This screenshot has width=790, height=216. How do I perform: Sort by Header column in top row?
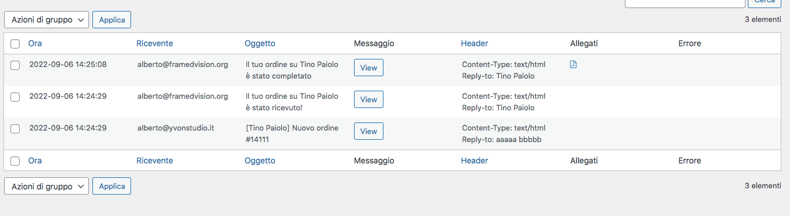pos(475,43)
